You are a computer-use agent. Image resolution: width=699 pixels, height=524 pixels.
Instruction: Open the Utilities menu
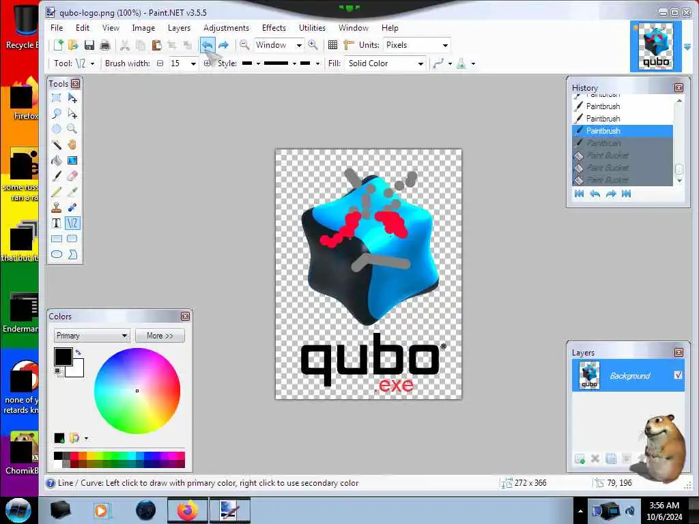click(x=312, y=27)
